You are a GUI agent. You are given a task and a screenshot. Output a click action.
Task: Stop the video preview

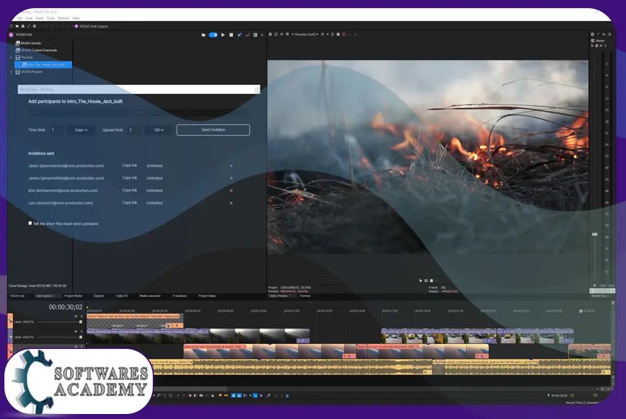(x=431, y=281)
